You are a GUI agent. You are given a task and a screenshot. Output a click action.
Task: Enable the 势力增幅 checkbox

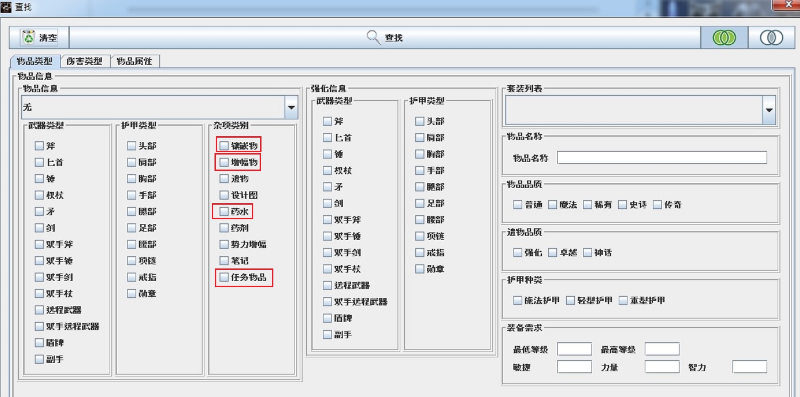pyautogui.click(x=224, y=244)
